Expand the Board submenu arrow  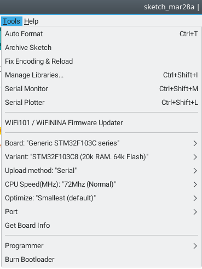pyautogui.click(x=195, y=143)
